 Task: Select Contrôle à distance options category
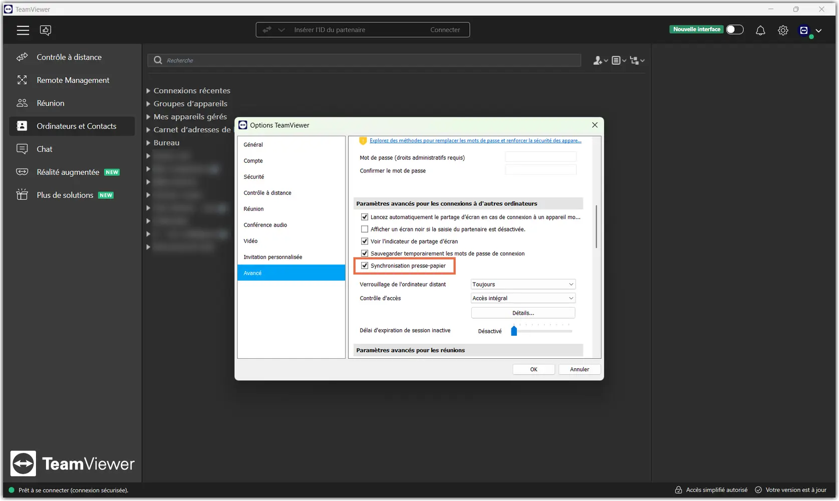click(292, 193)
